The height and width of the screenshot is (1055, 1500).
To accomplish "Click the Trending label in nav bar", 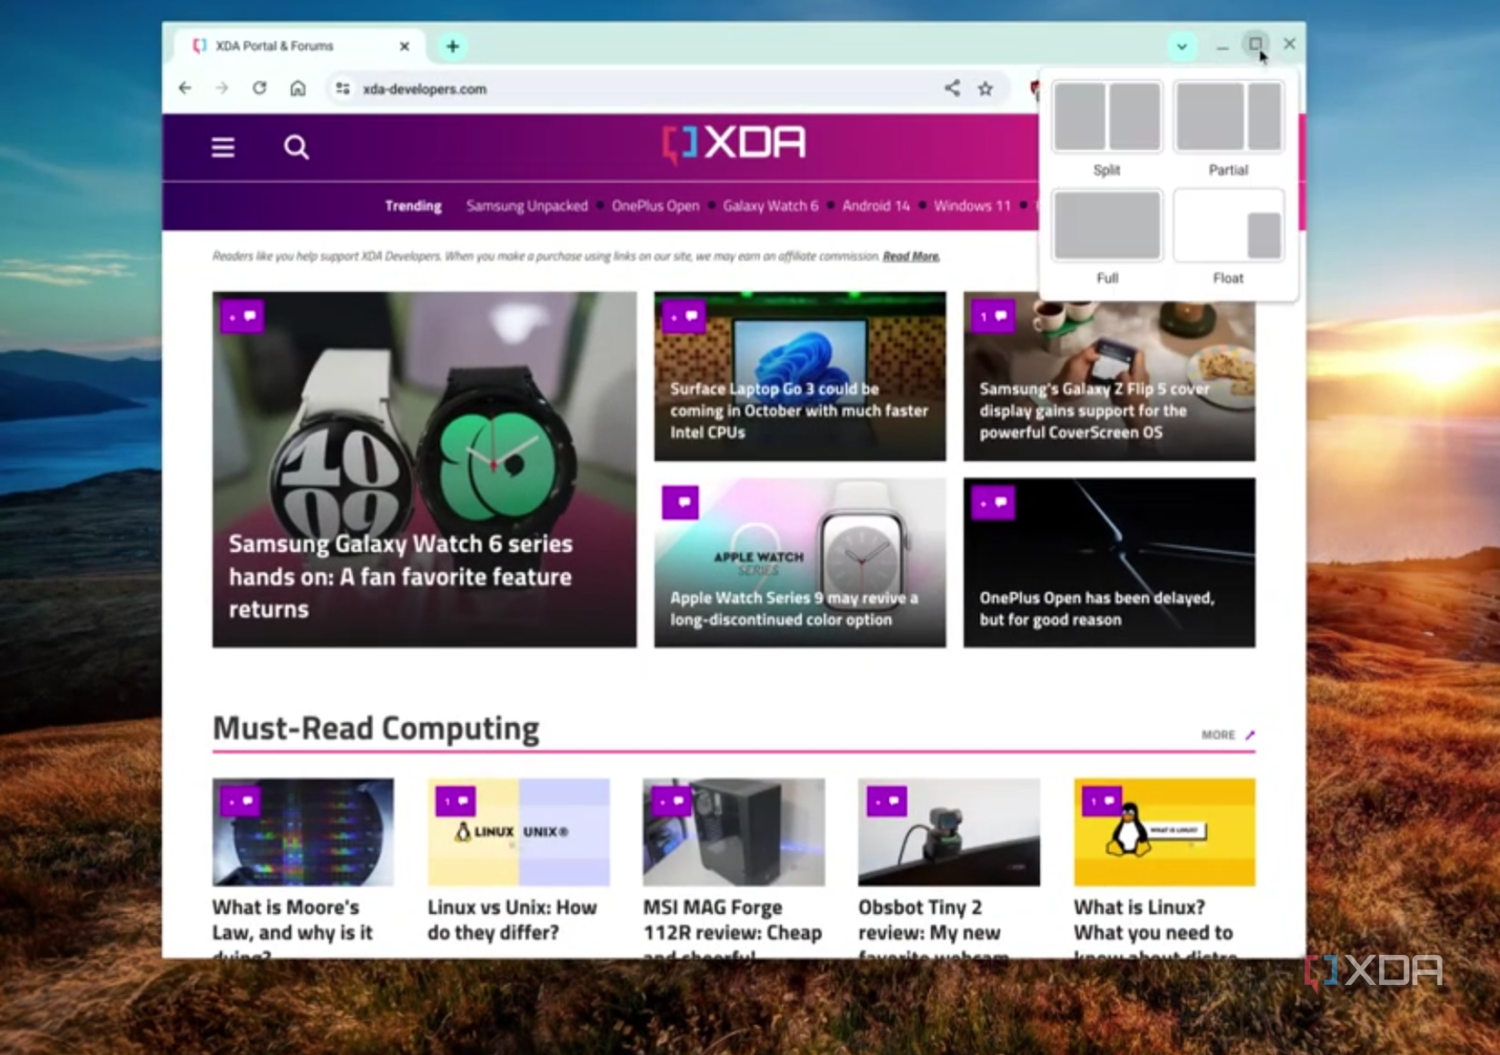I will coord(413,206).
